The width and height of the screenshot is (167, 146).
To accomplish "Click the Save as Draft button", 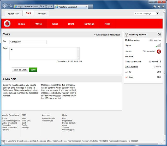I will coord(20,70).
